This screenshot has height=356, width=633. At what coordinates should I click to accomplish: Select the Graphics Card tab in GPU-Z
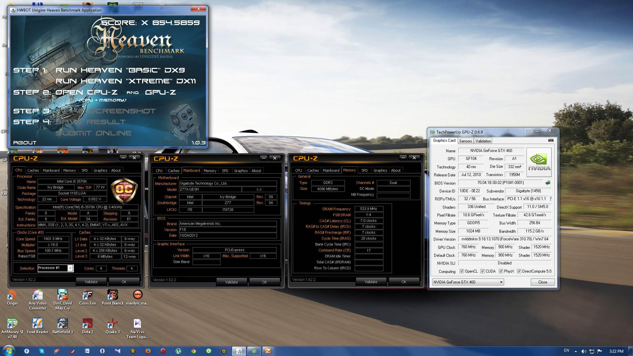[x=444, y=140]
